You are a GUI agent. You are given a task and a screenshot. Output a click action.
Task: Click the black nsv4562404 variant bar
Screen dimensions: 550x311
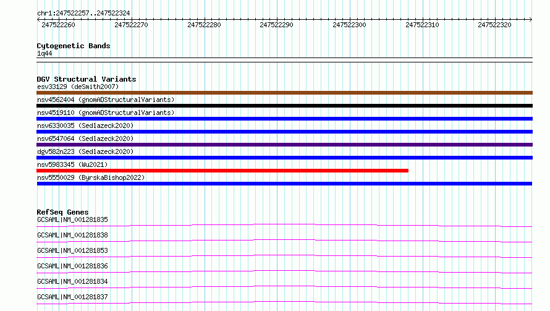click(284, 106)
